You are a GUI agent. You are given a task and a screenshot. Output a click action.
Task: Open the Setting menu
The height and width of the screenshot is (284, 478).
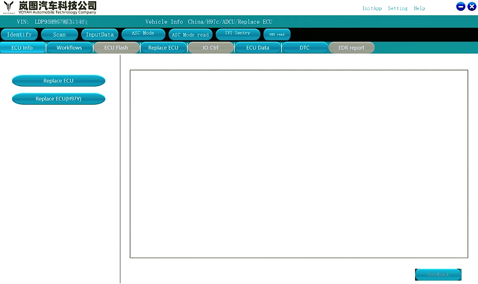398,8
